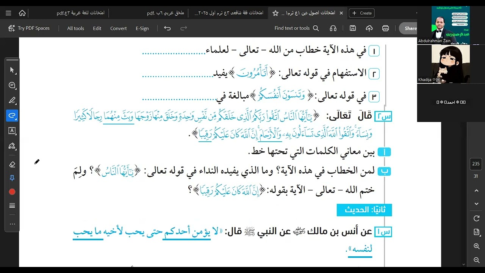Switch to ملحق عربي ٦ب pdf tab
Screen dimensions: 485x273
pyautogui.click(x=166, y=13)
